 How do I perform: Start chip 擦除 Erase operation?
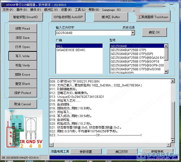22,75
